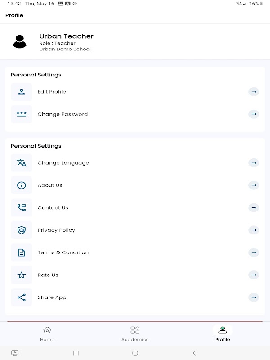
Task: Tap the Change Language translate icon
Action: [x=22, y=163]
